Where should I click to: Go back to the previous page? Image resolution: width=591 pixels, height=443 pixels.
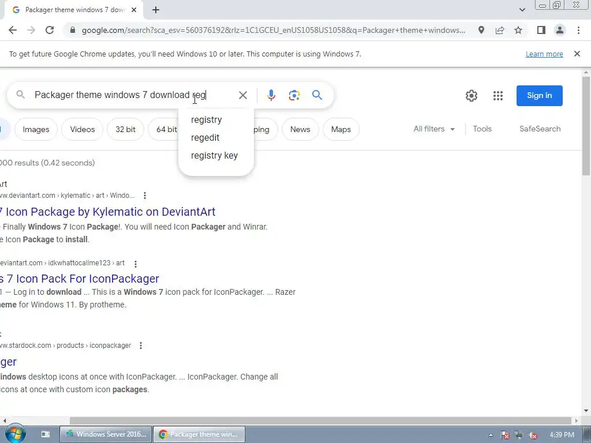13,30
